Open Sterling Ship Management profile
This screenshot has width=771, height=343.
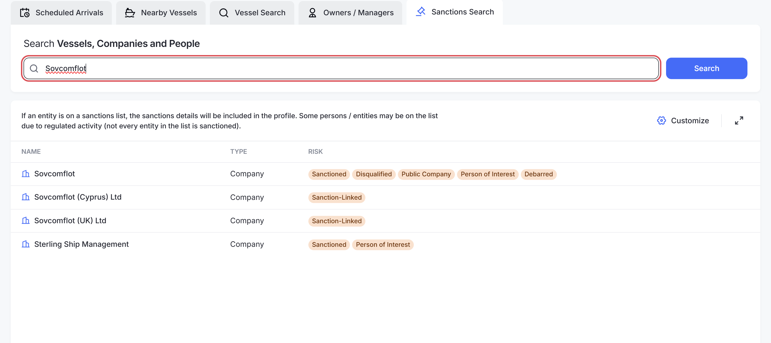pos(81,244)
